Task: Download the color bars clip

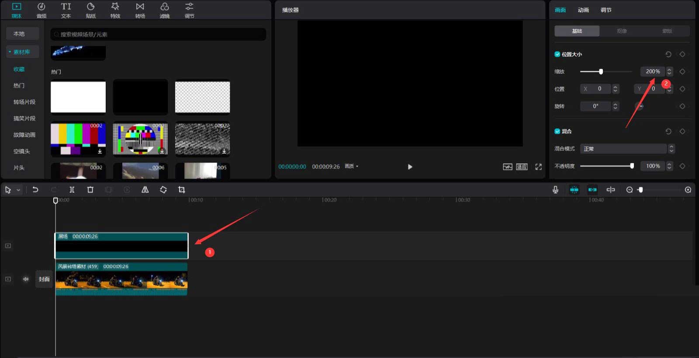Action: (100, 151)
